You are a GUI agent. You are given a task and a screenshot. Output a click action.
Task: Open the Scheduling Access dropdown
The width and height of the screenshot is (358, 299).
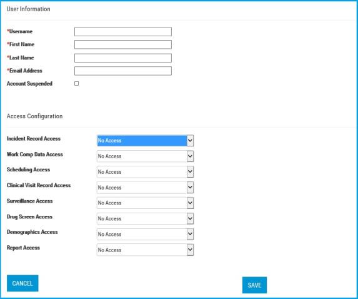(145, 172)
